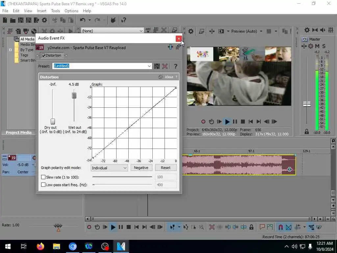Open Video Preview project settings gear
This screenshot has height=253, width=337.
click(191, 31)
